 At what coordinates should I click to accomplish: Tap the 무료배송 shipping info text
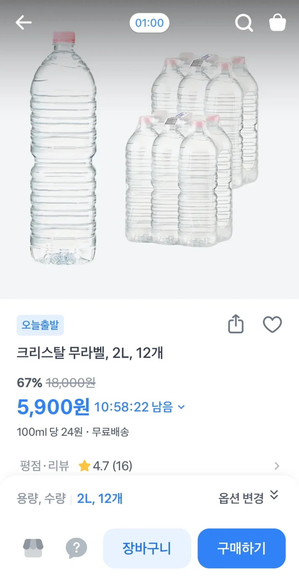[111, 432]
